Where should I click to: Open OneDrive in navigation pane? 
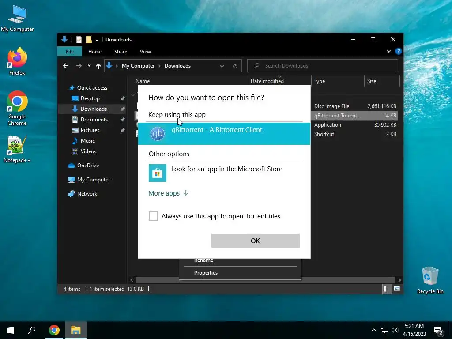tap(88, 166)
